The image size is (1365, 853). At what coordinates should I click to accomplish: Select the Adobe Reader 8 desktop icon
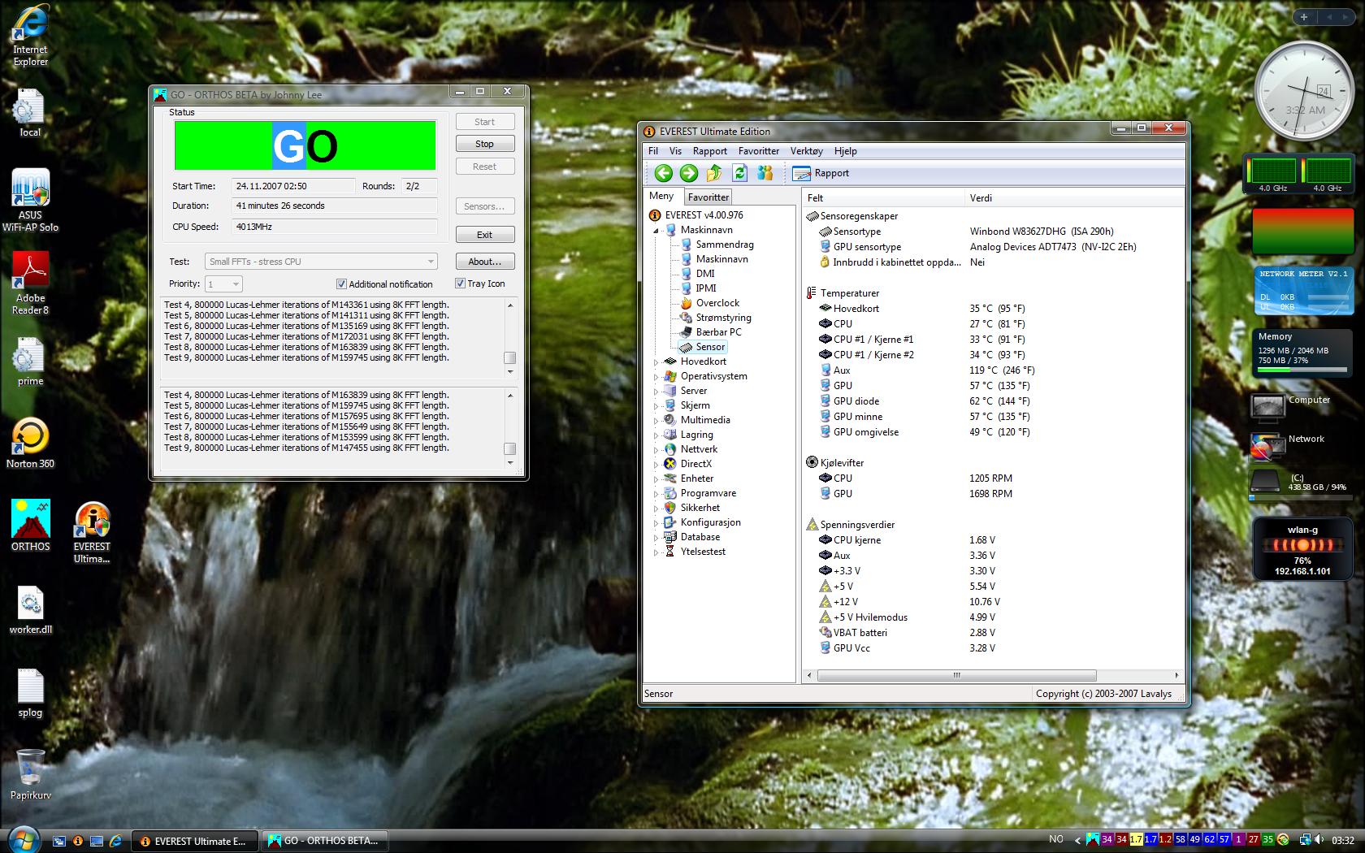coord(30,284)
